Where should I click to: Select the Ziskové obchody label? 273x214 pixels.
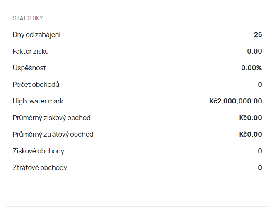tap(39, 151)
